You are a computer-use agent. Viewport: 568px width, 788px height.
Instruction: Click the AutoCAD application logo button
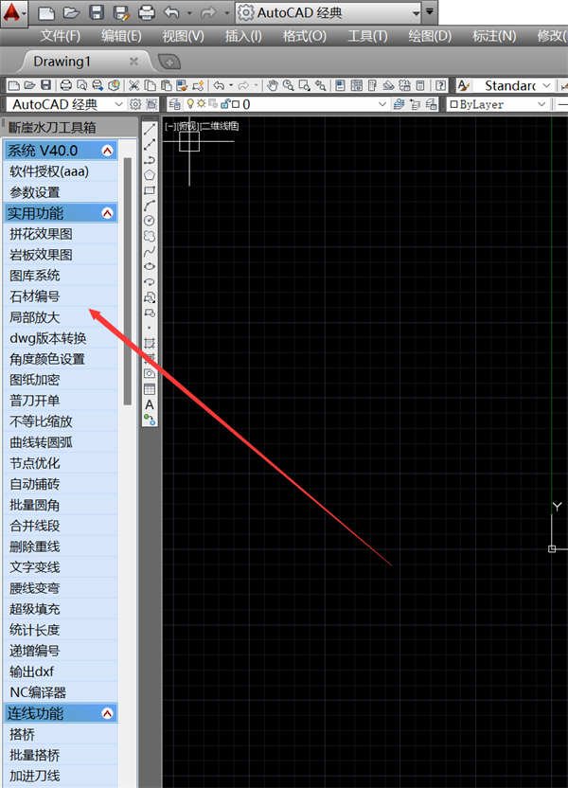click(12, 12)
